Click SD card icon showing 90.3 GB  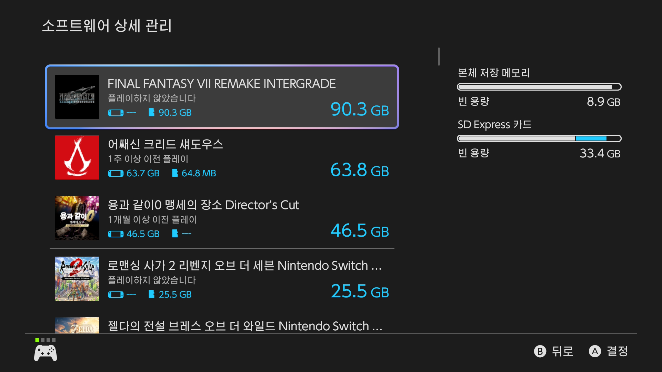pos(151,112)
